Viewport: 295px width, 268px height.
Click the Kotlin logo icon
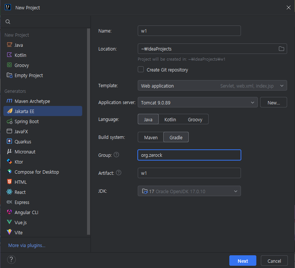9,55
